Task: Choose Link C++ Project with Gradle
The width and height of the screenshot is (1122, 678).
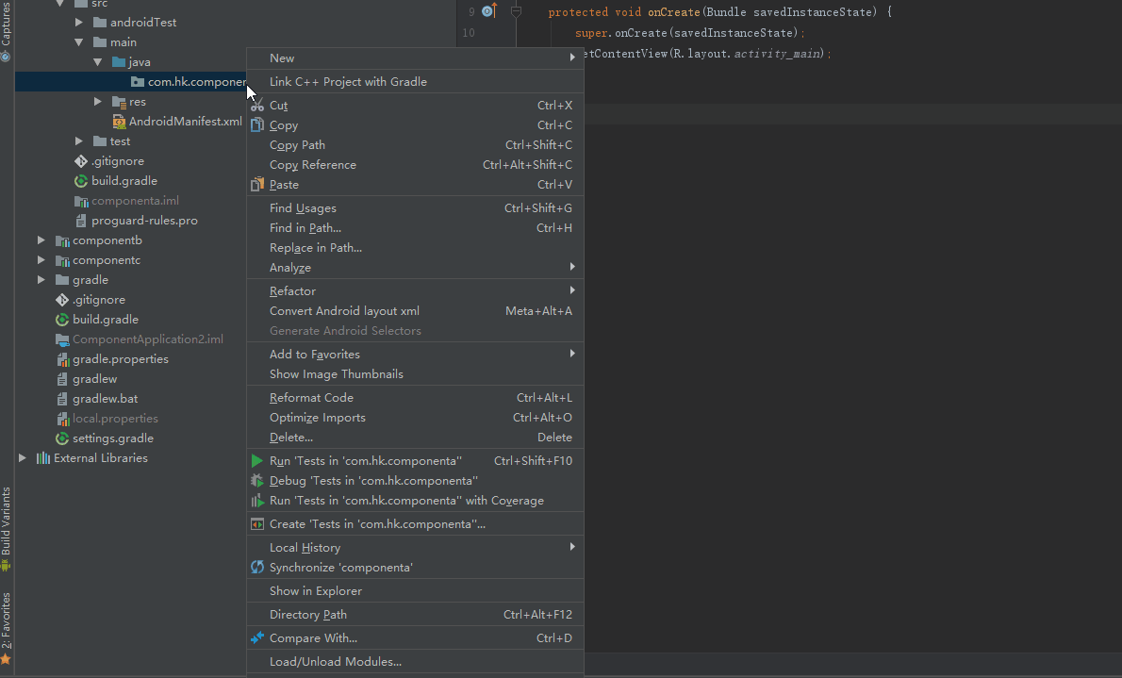Action: coord(415,82)
